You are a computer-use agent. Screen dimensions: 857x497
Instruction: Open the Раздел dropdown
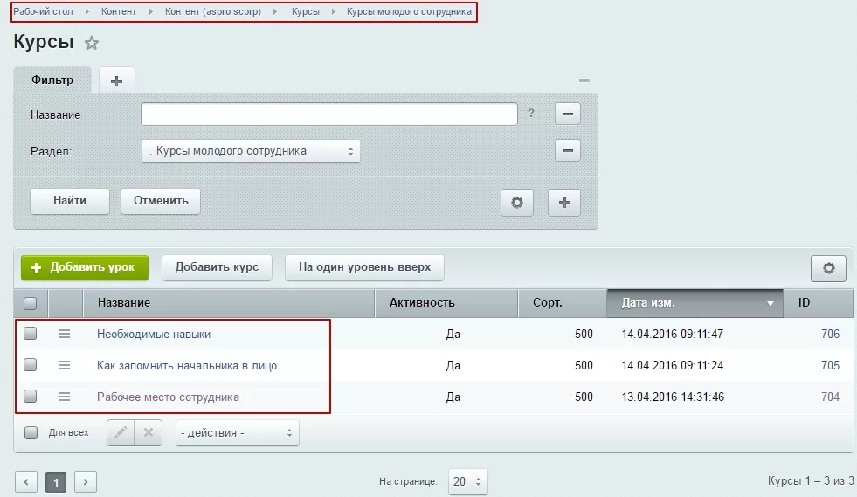click(251, 151)
